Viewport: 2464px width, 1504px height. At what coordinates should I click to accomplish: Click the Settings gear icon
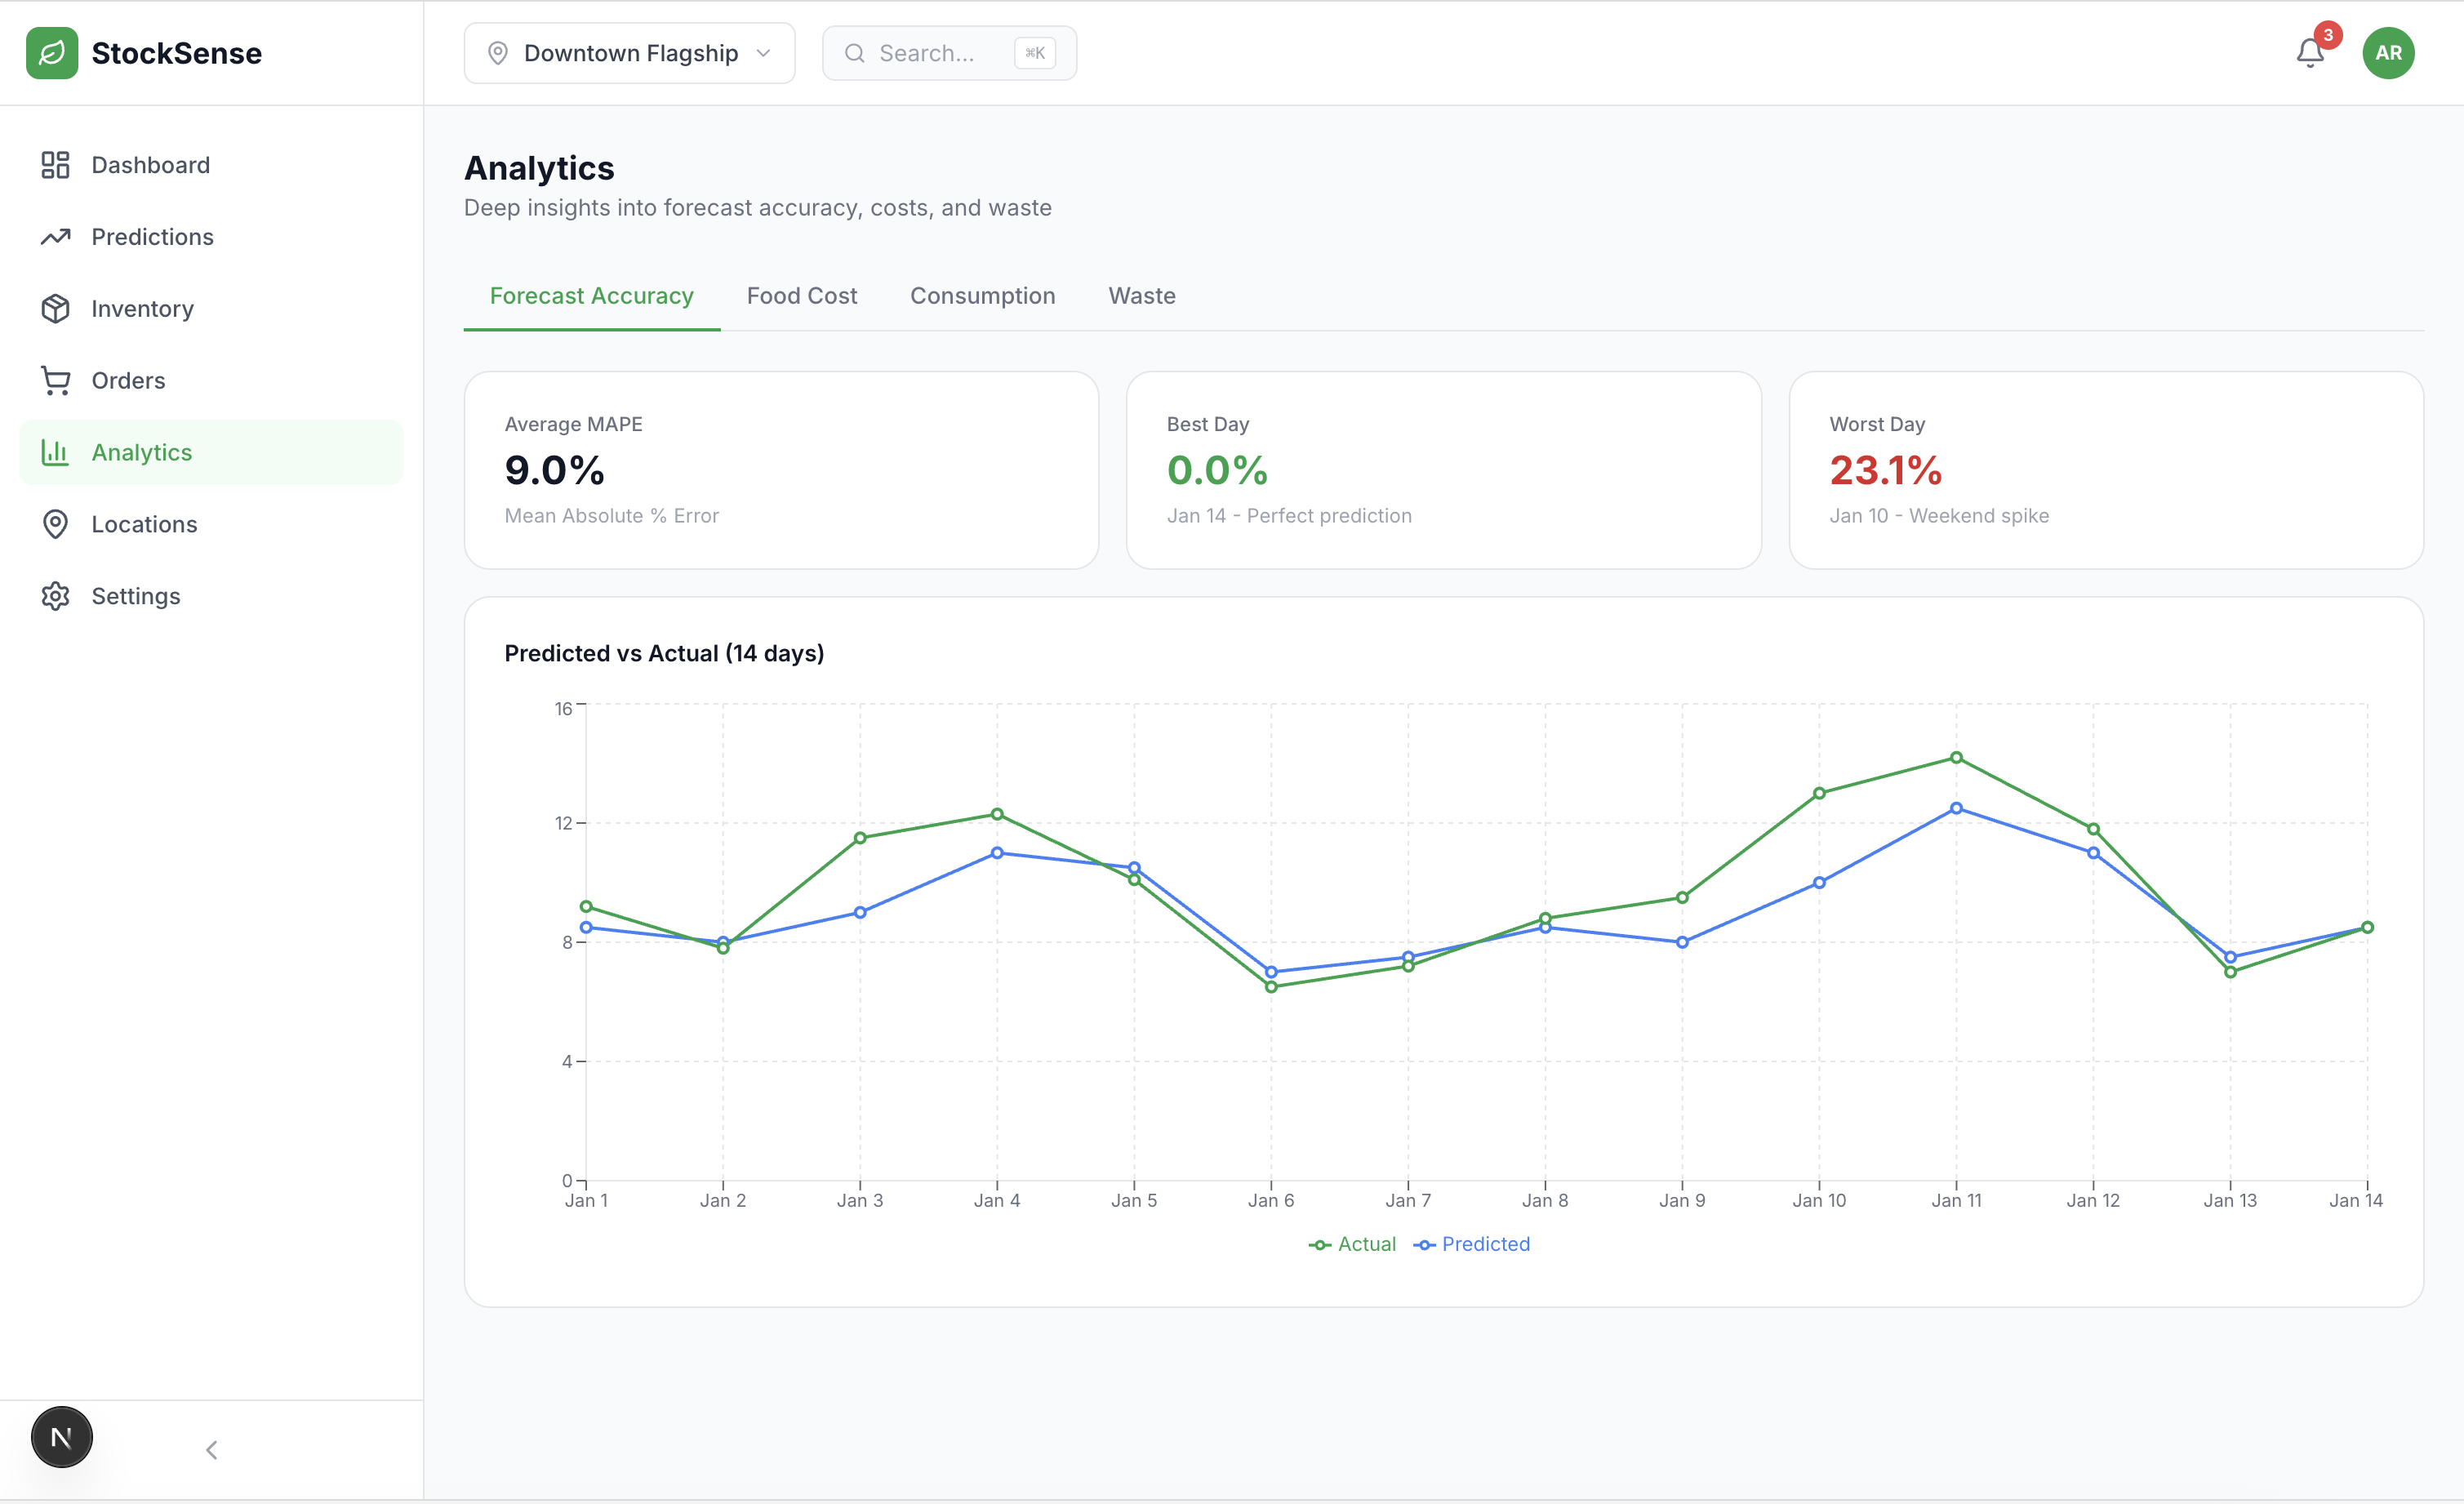[55, 596]
